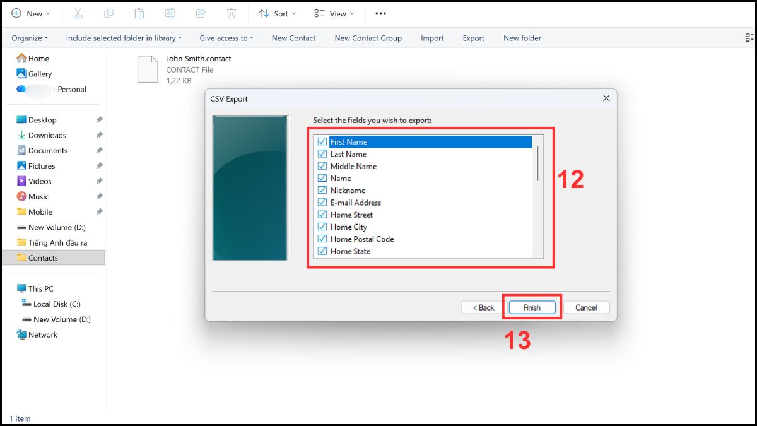Click the pin icon beside Pictures

pyautogui.click(x=98, y=165)
